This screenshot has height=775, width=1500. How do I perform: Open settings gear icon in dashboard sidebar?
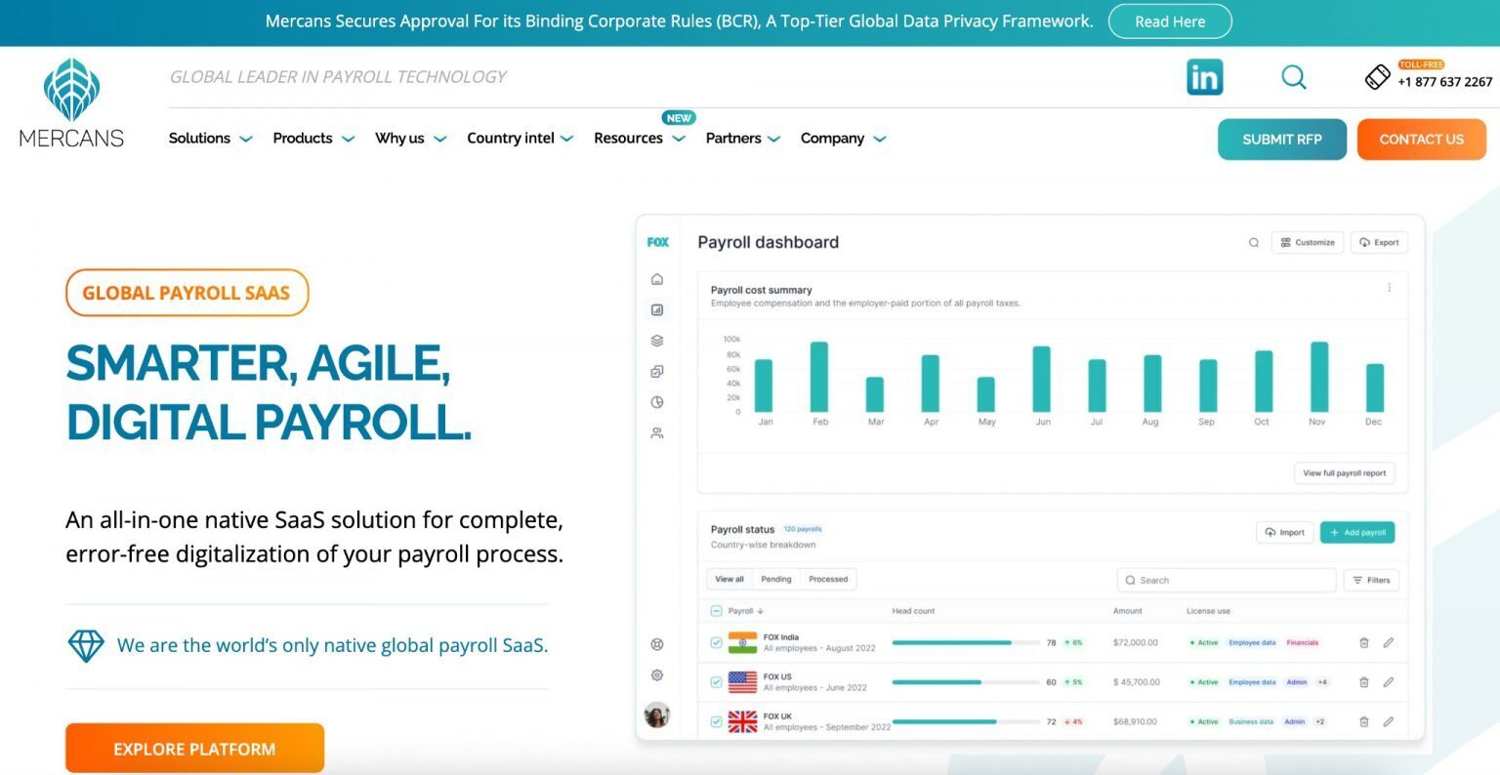pos(657,675)
